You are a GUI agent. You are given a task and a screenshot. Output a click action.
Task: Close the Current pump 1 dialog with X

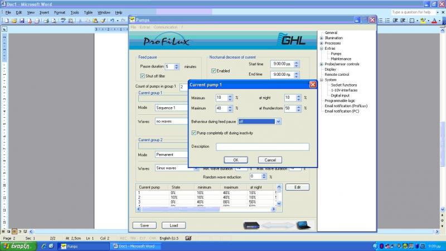(x=313, y=85)
